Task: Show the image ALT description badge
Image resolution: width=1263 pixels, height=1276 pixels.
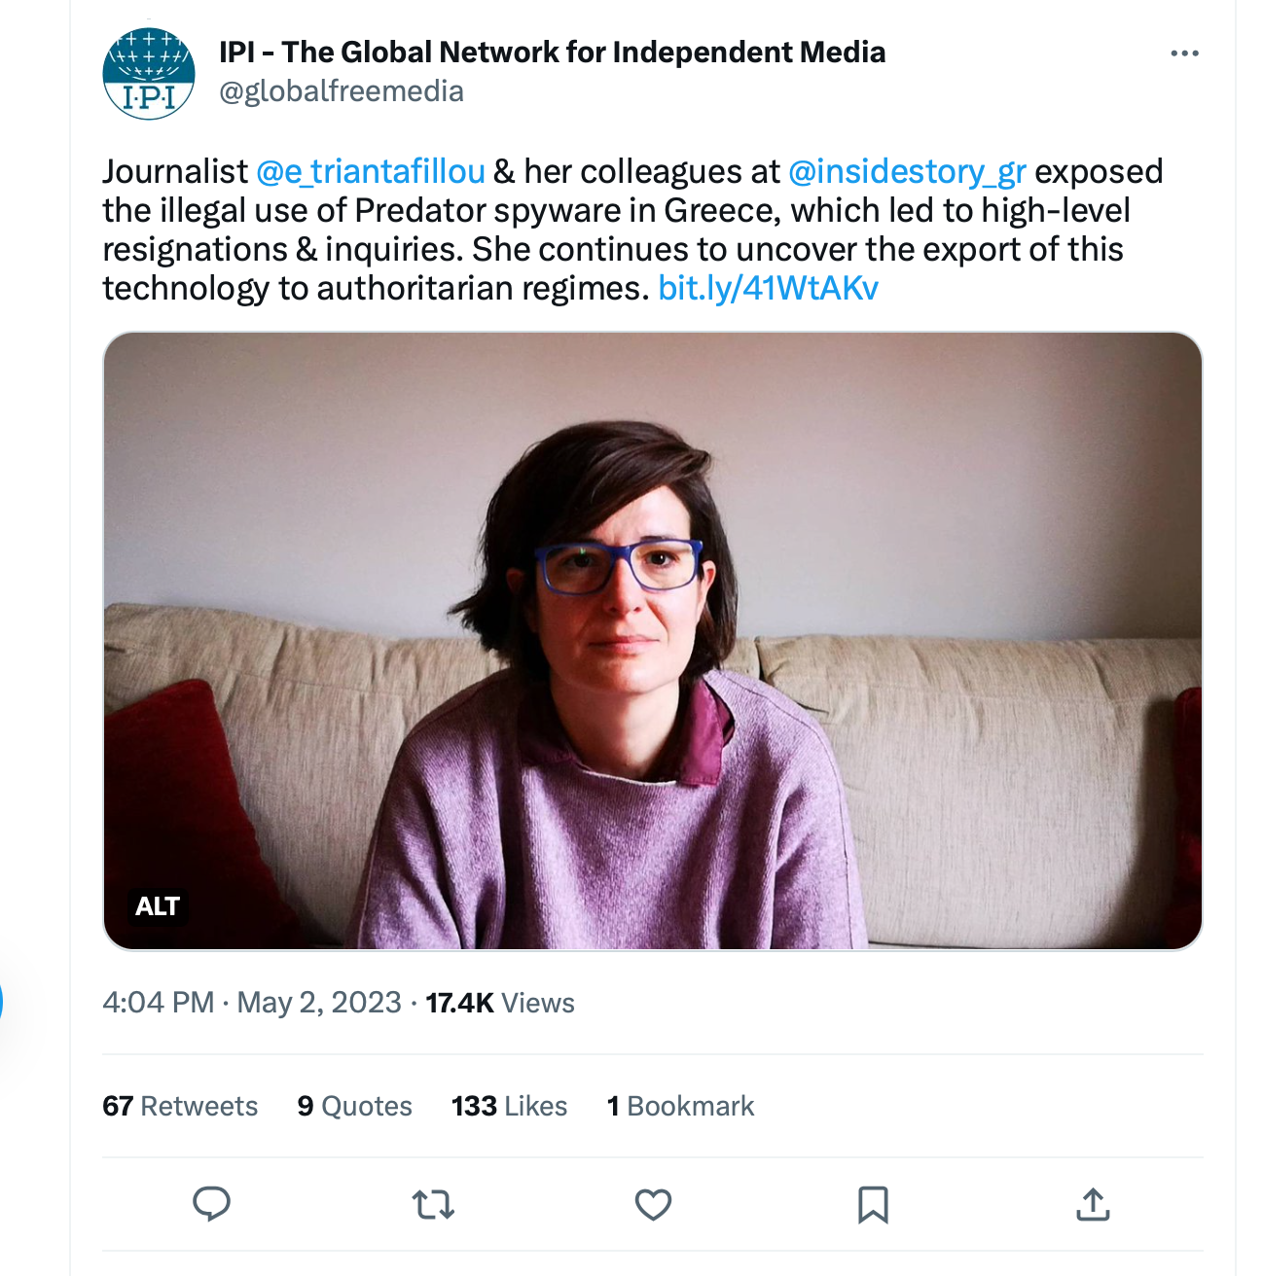Action: tap(157, 906)
